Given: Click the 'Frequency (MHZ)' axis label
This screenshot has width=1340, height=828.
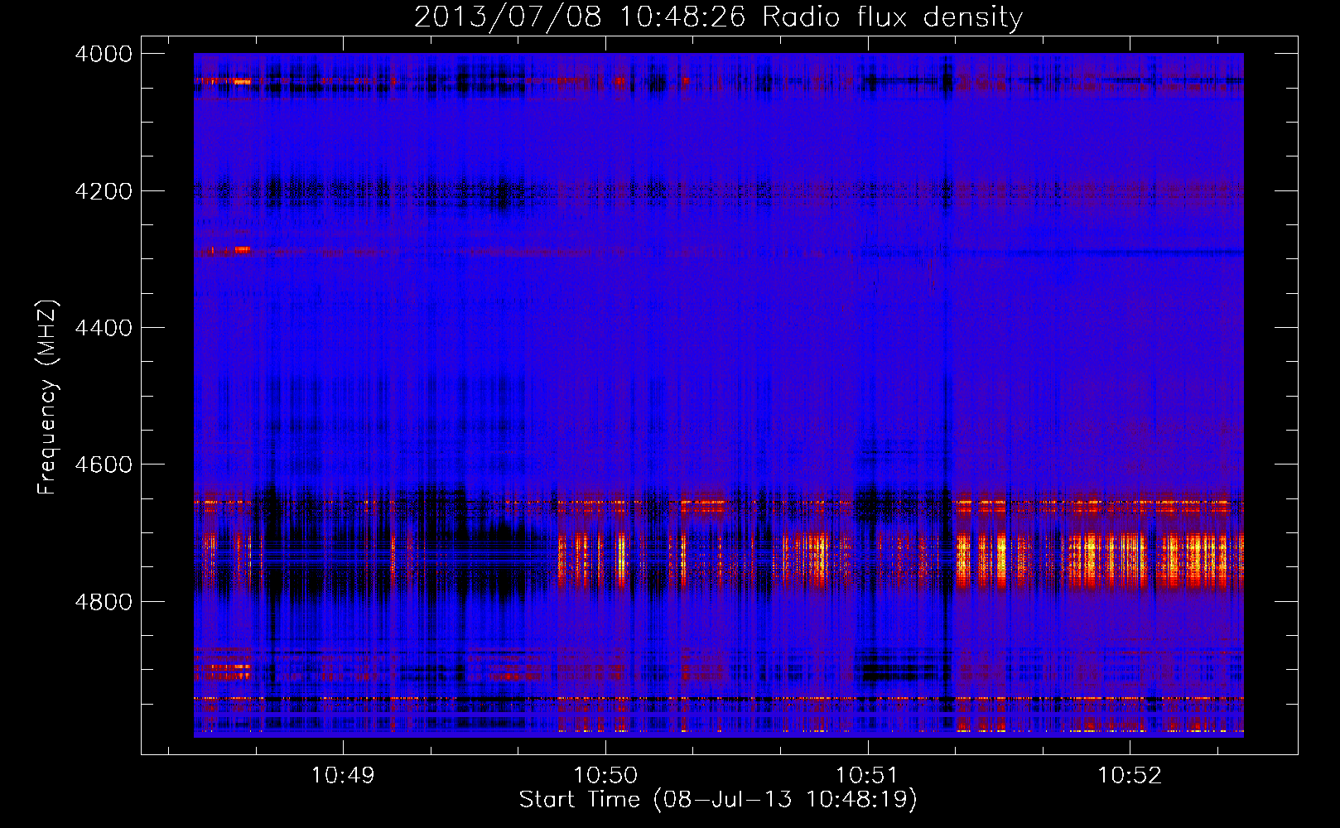Looking at the screenshot, I should 47,397.
